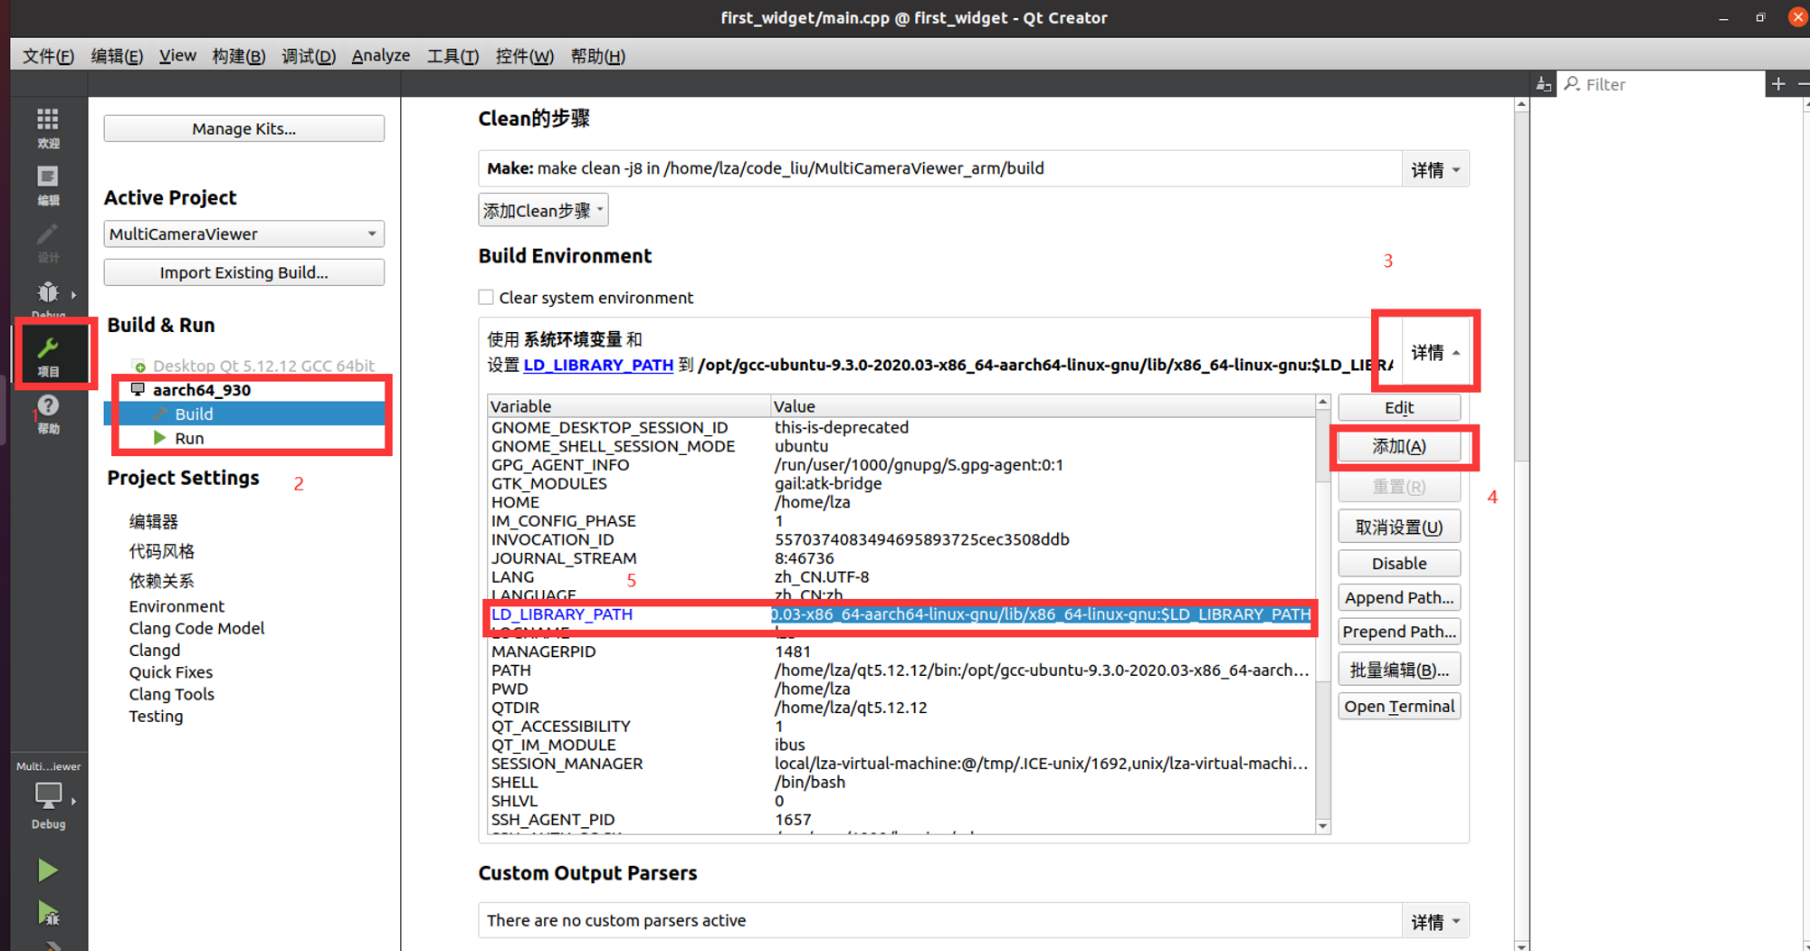Open the Welcome (欢迎) mode
This screenshot has height=951, width=1810.
48,128
